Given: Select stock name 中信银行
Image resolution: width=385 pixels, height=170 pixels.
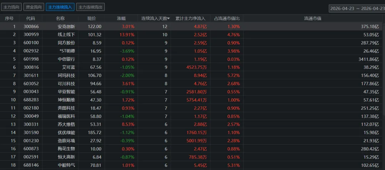Looking at the screenshot, I should click(x=66, y=59).
